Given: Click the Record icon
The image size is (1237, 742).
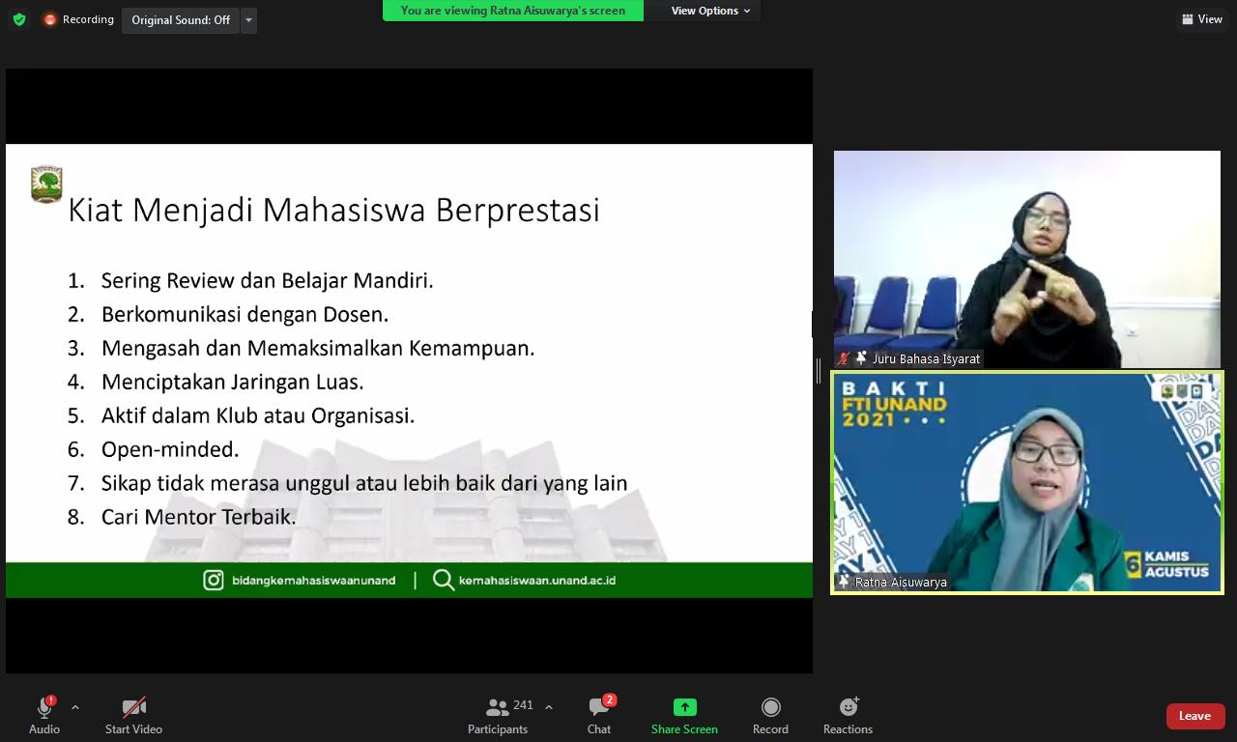Looking at the screenshot, I should click(x=770, y=708).
